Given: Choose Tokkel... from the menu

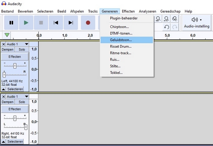Looking at the screenshot, I should click(x=127, y=72).
